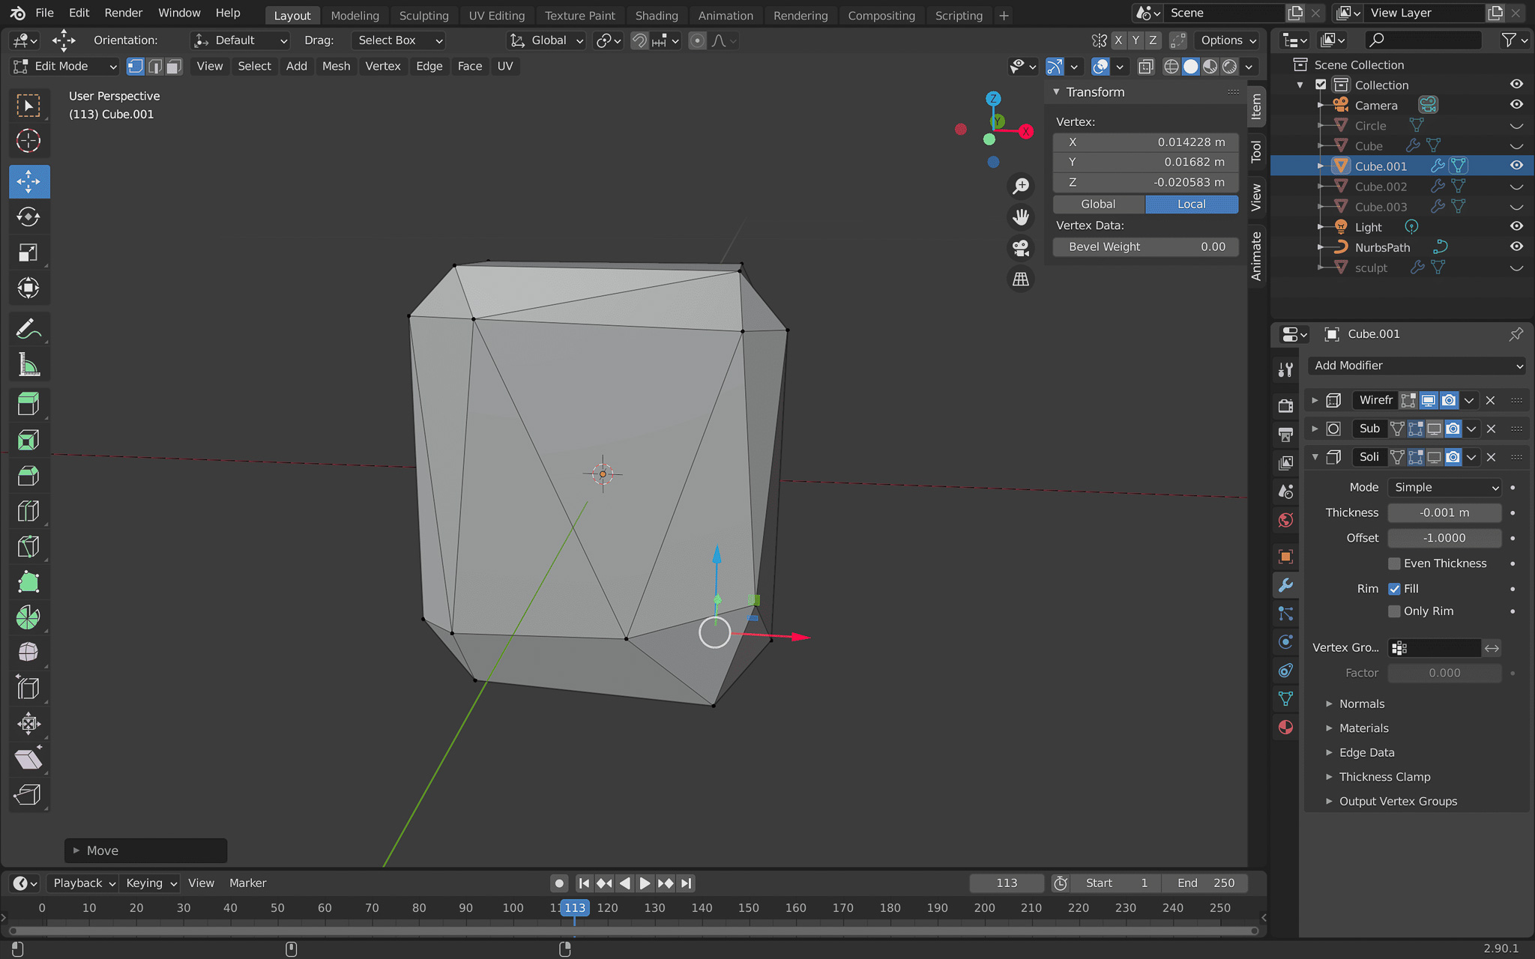This screenshot has height=959, width=1535.
Task: Select the Knife tool
Action: (28, 547)
